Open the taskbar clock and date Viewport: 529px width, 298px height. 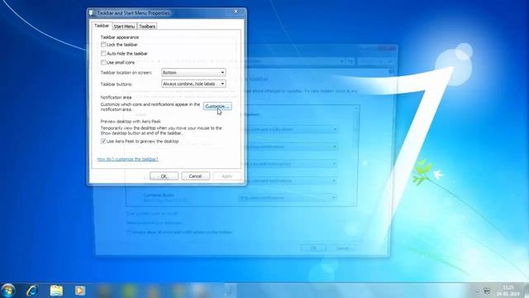(508, 291)
